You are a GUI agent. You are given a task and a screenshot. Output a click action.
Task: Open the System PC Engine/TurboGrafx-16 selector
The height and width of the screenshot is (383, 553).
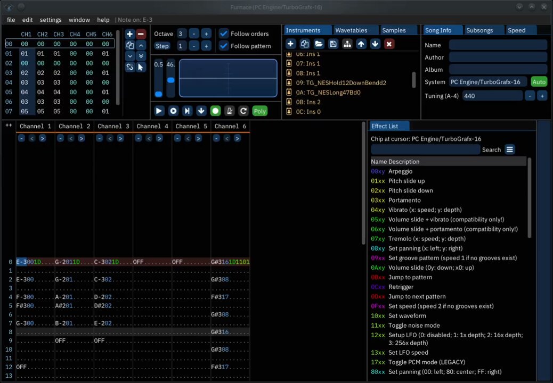tap(488, 82)
